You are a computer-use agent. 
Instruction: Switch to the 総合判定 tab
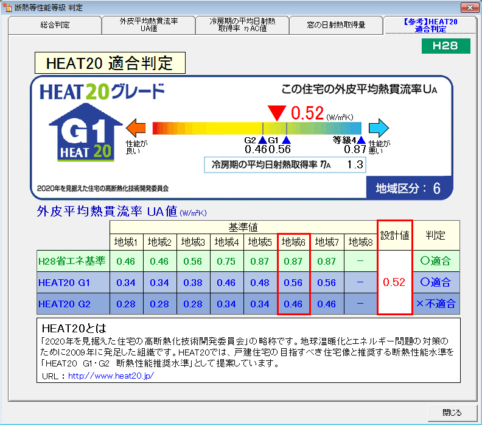click(55, 25)
